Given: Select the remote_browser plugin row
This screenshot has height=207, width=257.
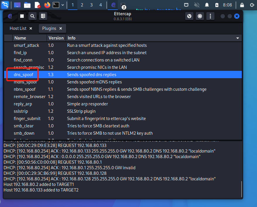Looking at the screenshot, I should pyautogui.click(x=123, y=97).
